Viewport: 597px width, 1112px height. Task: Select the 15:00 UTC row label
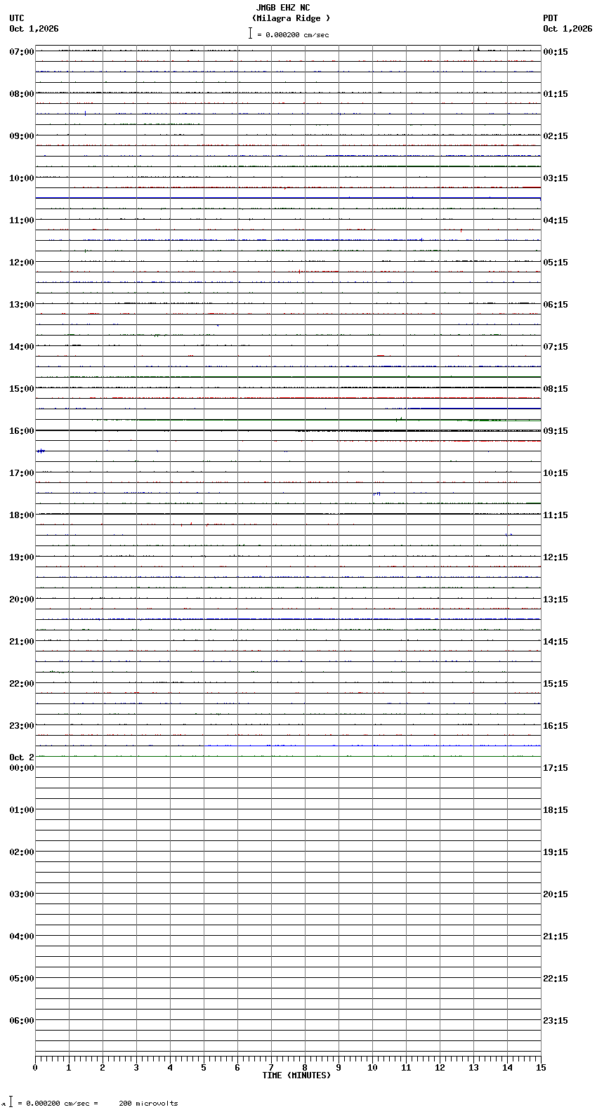click(22, 389)
